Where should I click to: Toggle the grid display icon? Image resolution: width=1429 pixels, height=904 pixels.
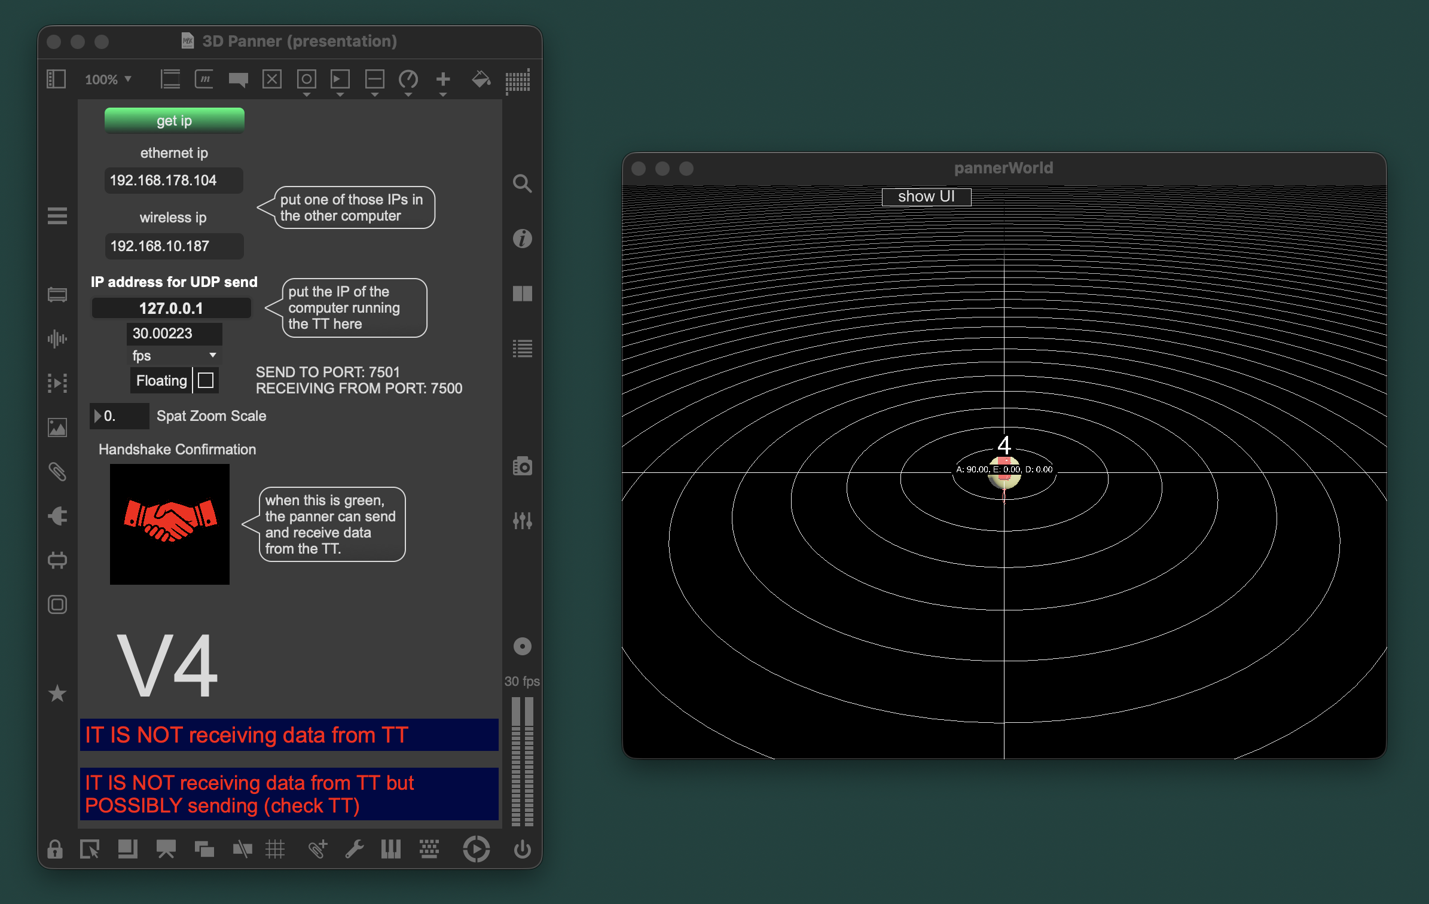pyautogui.click(x=275, y=848)
